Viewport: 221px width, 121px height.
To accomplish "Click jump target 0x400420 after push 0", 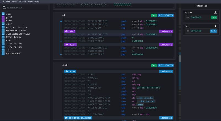I will [137, 41].
